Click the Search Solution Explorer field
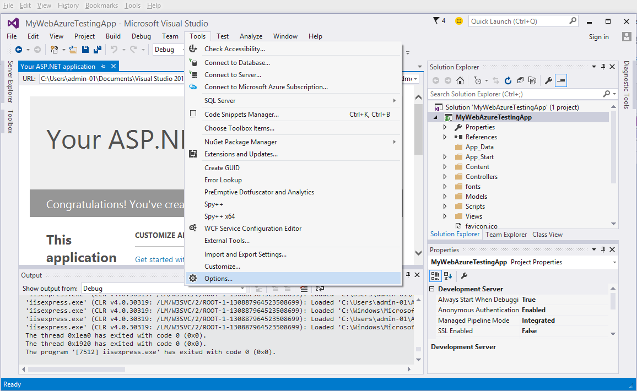Screen dimensions: 637x391 point(523,94)
